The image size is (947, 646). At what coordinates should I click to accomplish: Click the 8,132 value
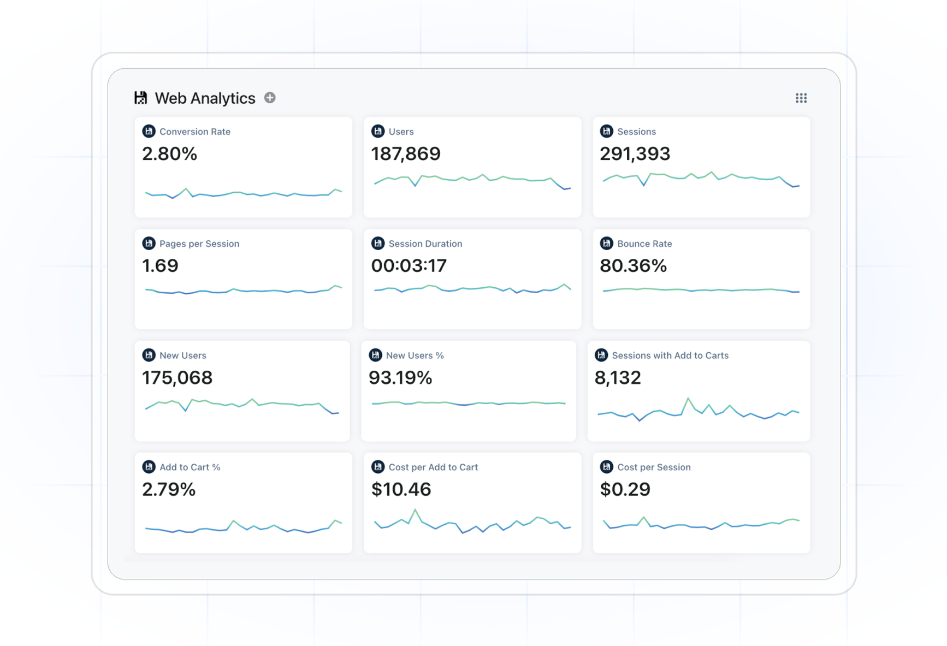click(x=617, y=377)
